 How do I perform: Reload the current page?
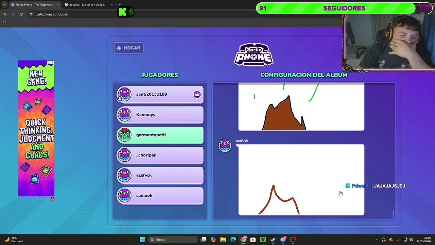[21, 14]
